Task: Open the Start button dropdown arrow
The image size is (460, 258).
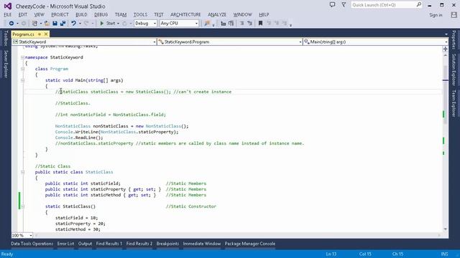Action: click(118, 24)
